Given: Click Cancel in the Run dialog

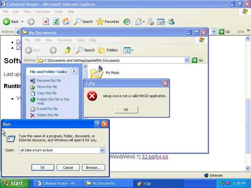Looking at the screenshot, I should pyautogui.click(x=68, y=168).
